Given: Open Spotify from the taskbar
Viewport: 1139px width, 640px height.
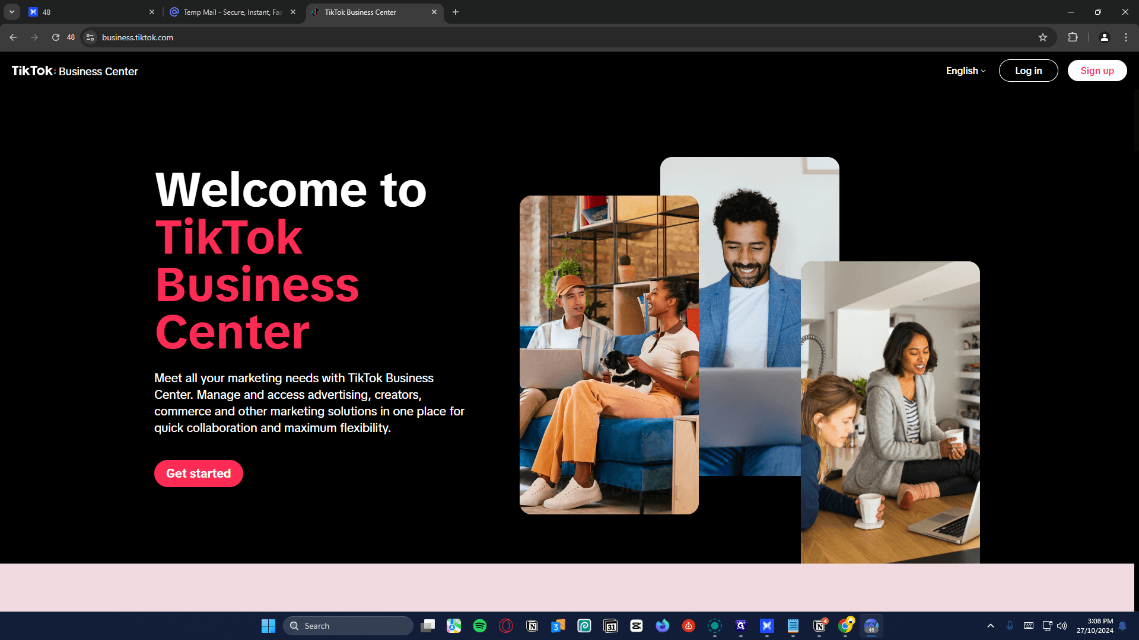Looking at the screenshot, I should pos(480,626).
